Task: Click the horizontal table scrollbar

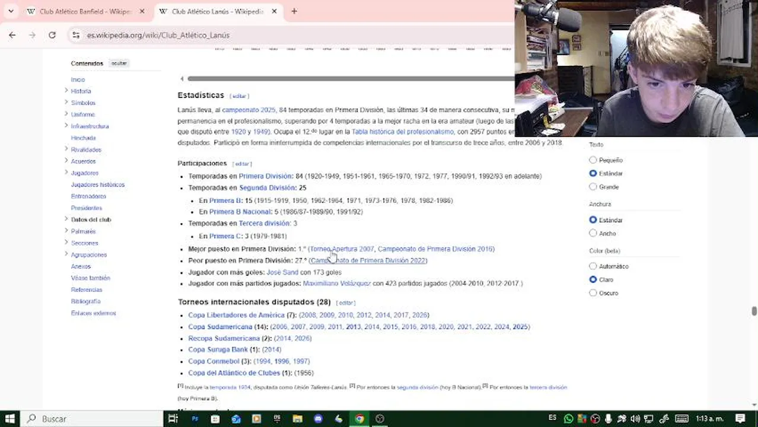Action: (351, 79)
